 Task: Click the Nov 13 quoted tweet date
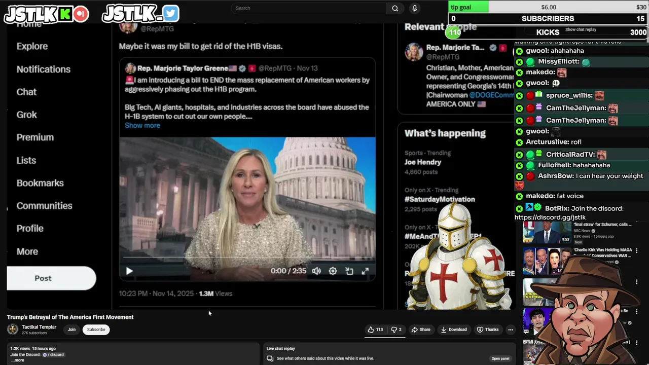tap(307, 68)
